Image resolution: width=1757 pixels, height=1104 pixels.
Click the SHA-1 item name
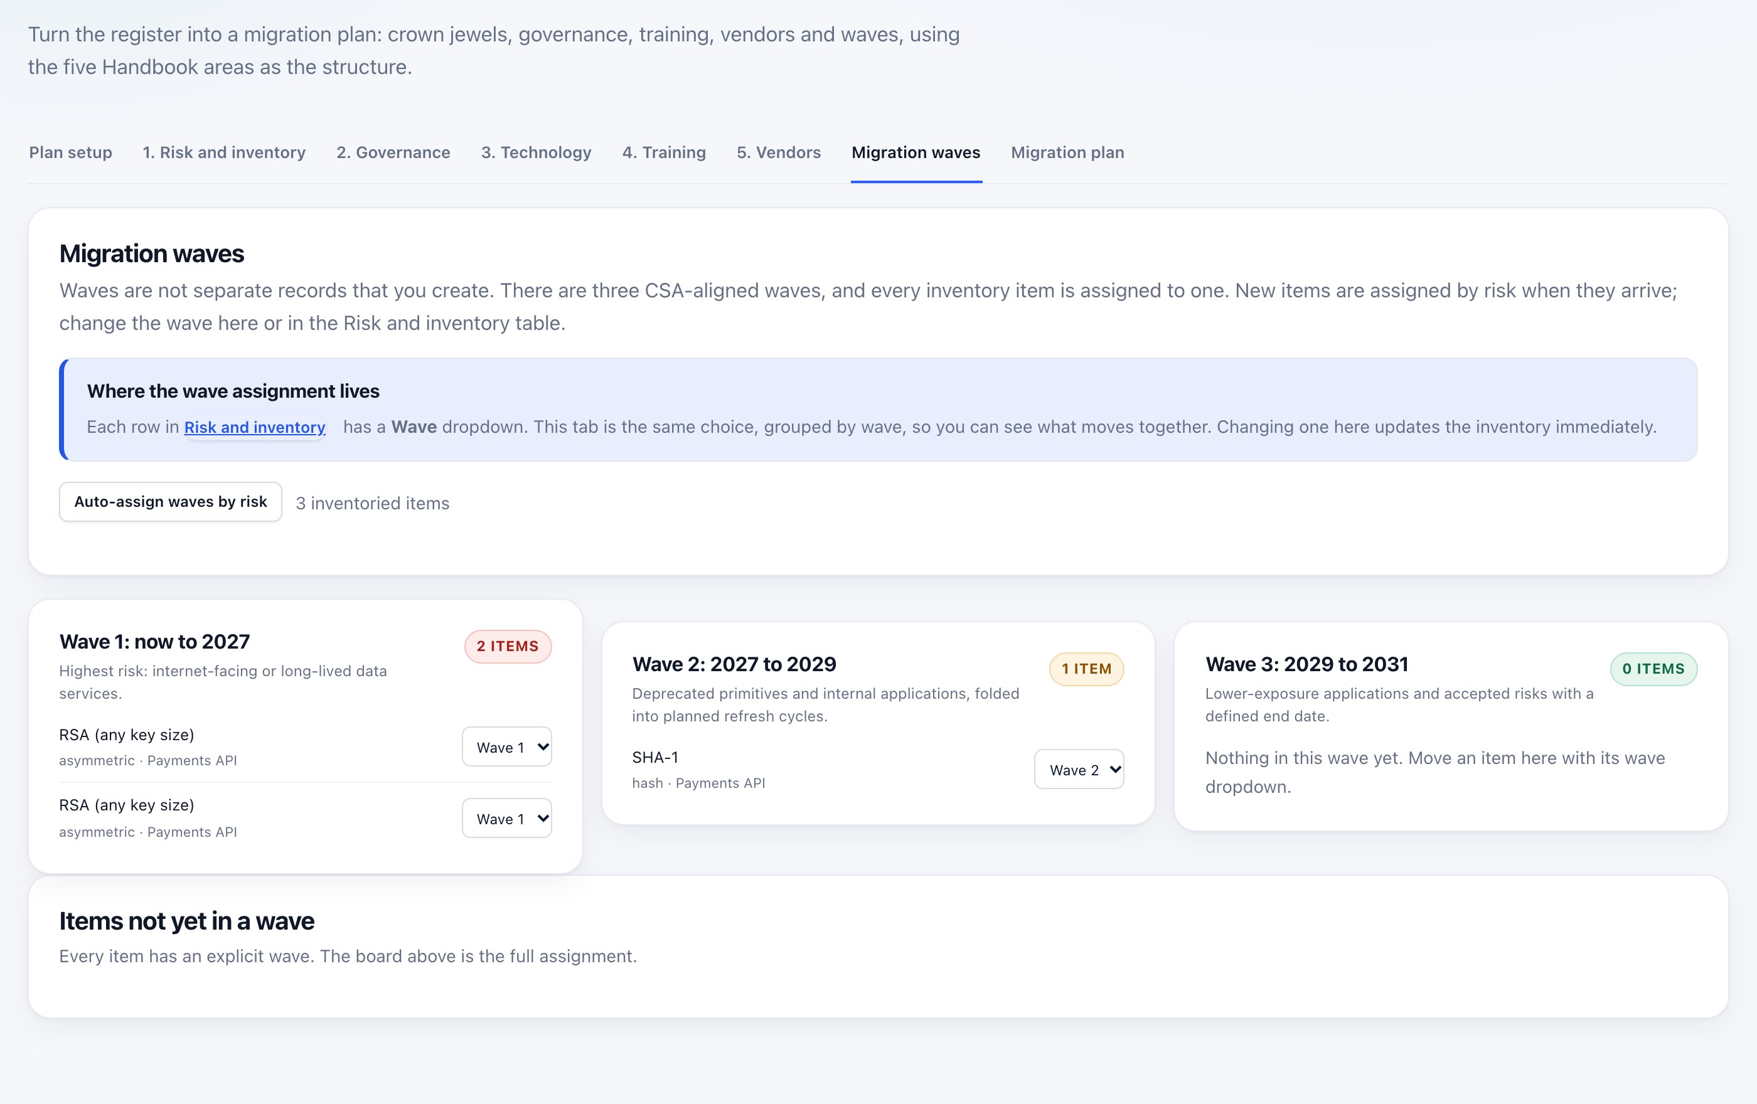pyautogui.click(x=655, y=758)
